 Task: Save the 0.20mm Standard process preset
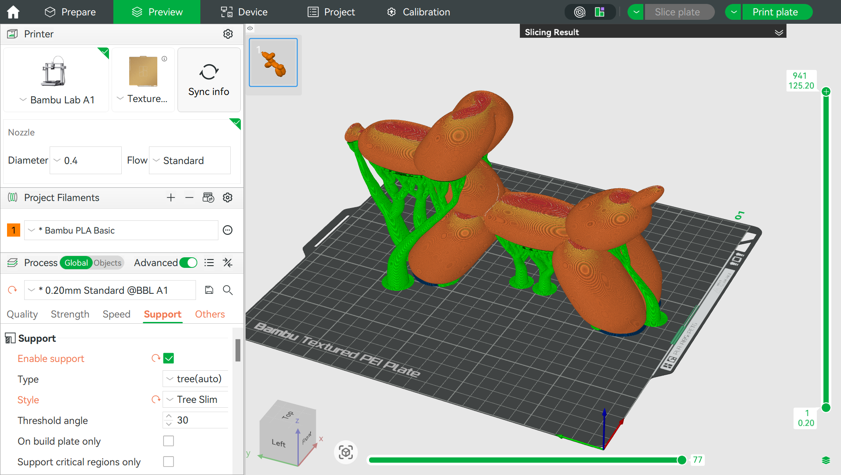209,290
